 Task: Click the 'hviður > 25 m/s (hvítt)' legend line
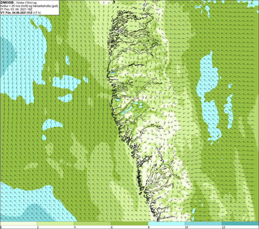click(30, 6)
